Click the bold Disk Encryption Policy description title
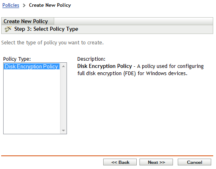 click(104, 66)
